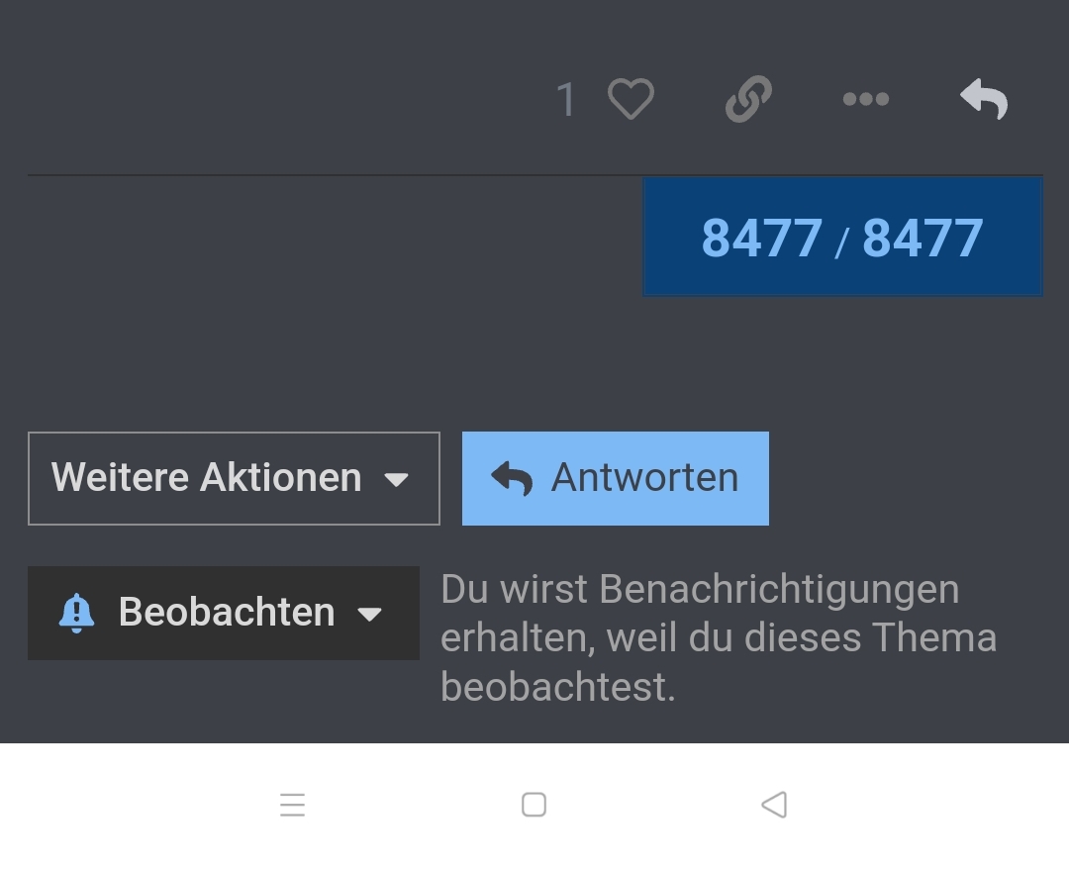Open the Beobachten notification level dropdown

pos(224,613)
